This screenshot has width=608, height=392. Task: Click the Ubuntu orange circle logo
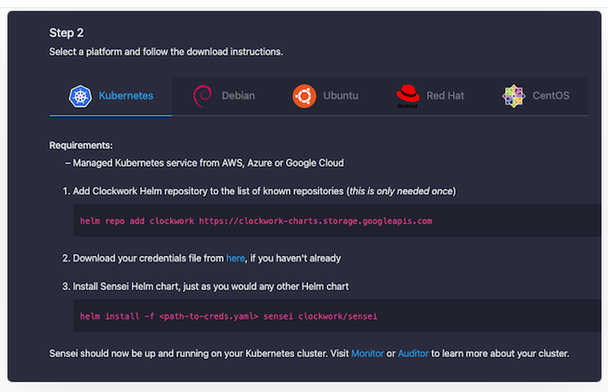click(305, 96)
